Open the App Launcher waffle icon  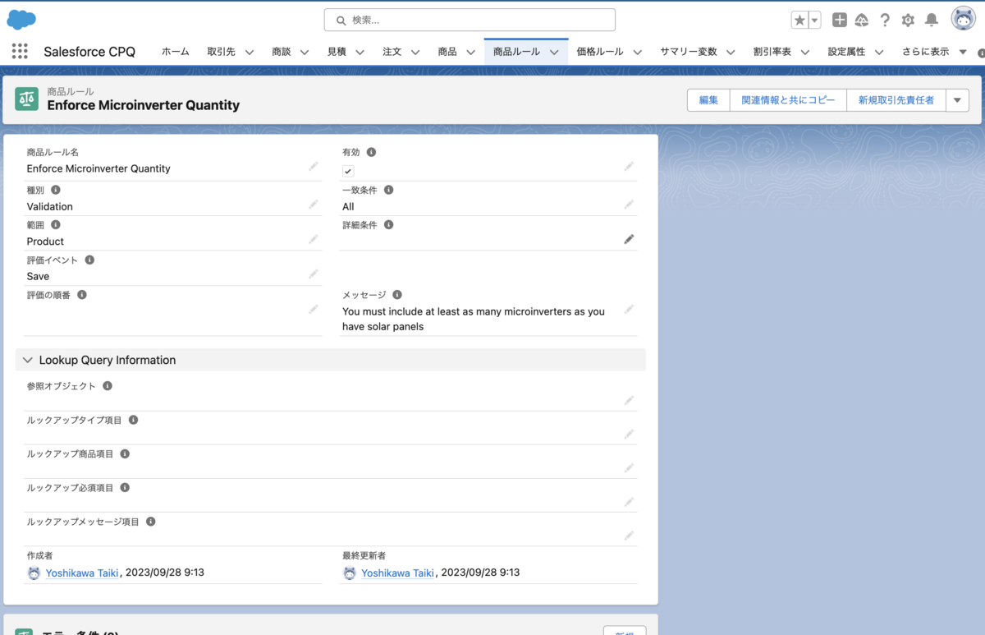pos(19,51)
